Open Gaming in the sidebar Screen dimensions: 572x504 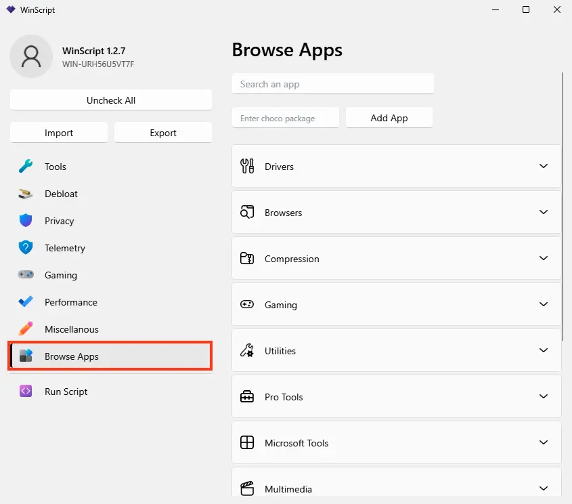click(x=110, y=275)
